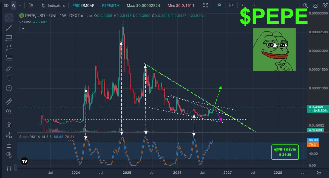Click the Indicators button
This screenshot has height=178, width=329.
click(56, 5)
